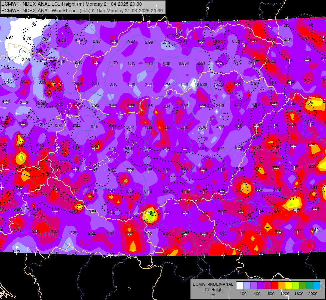Click the wind shear value 2.74
The width and height of the screenshot is (326, 300).
(149, 85)
